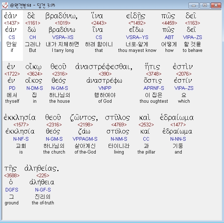Click Strong's number <1163>
The image size is (224, 223).
click(x=192, y=23)
